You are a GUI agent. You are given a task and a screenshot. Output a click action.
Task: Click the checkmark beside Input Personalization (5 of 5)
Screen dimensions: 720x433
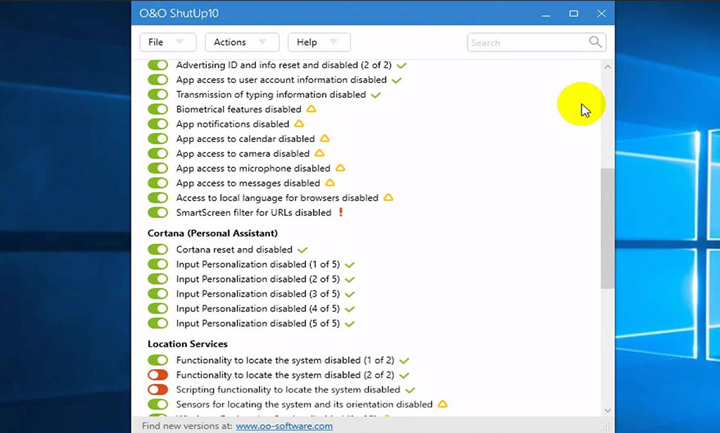pyautogui.click(x=350, y=324)
